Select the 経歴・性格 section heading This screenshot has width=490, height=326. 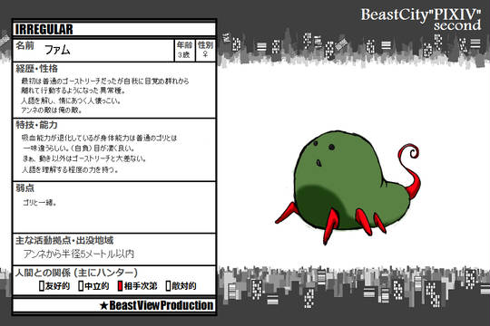pyautogui.click(x=37, y=69)
